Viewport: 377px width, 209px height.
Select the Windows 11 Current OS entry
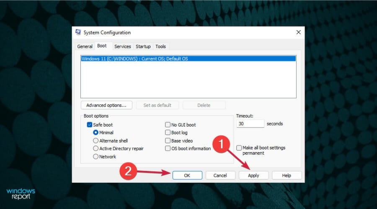(188, 59)
